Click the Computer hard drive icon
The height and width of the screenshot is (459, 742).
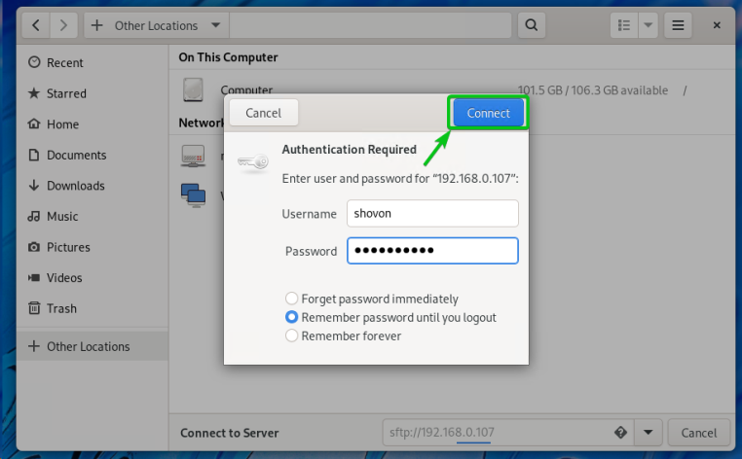click(x=193, y=89)
